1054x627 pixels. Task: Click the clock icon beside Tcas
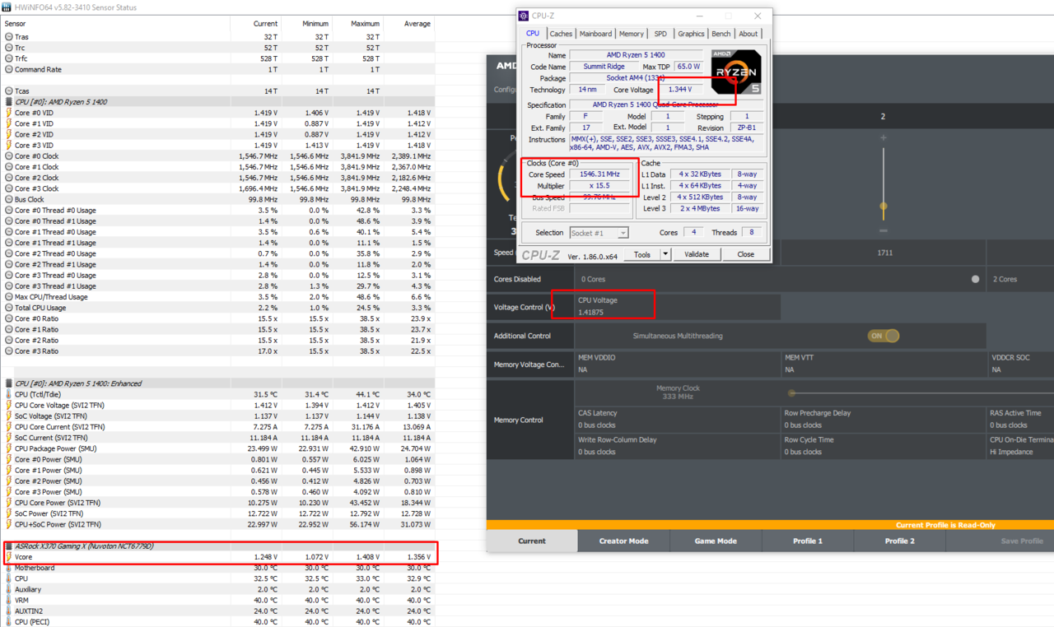coord(9,91)
